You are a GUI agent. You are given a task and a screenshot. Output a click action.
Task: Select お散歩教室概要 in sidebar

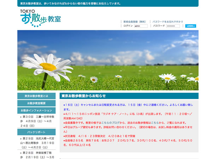click(36, 103)
